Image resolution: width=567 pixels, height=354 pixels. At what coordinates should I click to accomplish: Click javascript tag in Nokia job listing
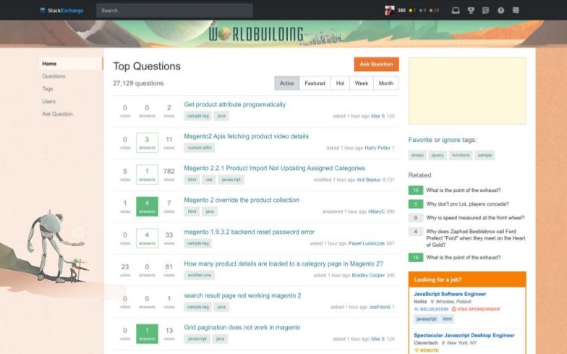pyautogui.click(x=427, y=319)
